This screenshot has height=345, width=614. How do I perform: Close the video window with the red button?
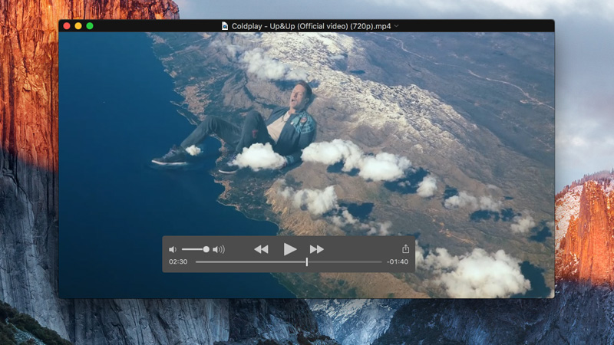[x=67, y=26]
